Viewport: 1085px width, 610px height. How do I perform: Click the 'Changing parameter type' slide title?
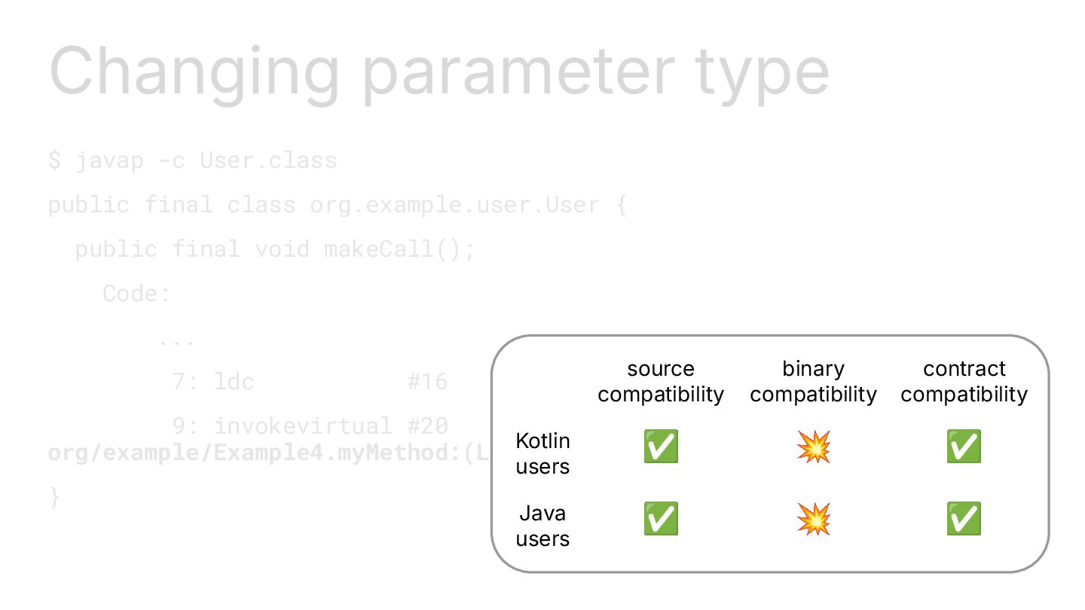coord(439,72)
